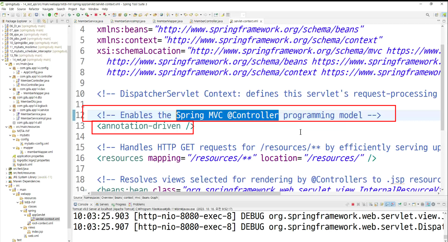The image size is (448, 242).
Task: Click Collapse All in Package Explorer
Action: point(39,21)
